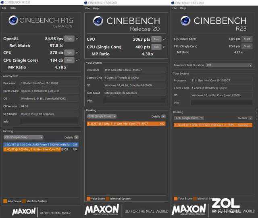
Task: Expand the R15 ranking CPU (Single Core) dropdown
Action: coord(23,137)
